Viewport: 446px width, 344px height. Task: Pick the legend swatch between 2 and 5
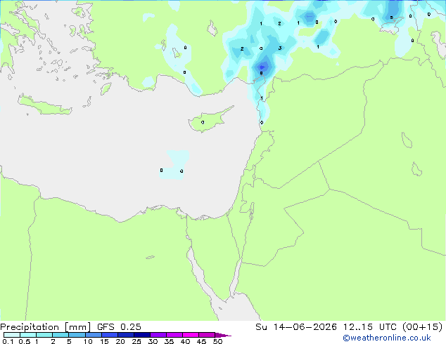[60, 335]
